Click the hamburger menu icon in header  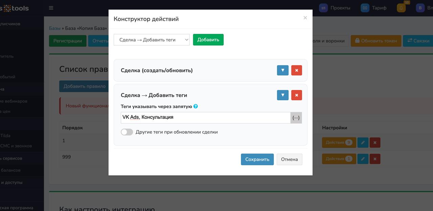(x=51, y=8)
